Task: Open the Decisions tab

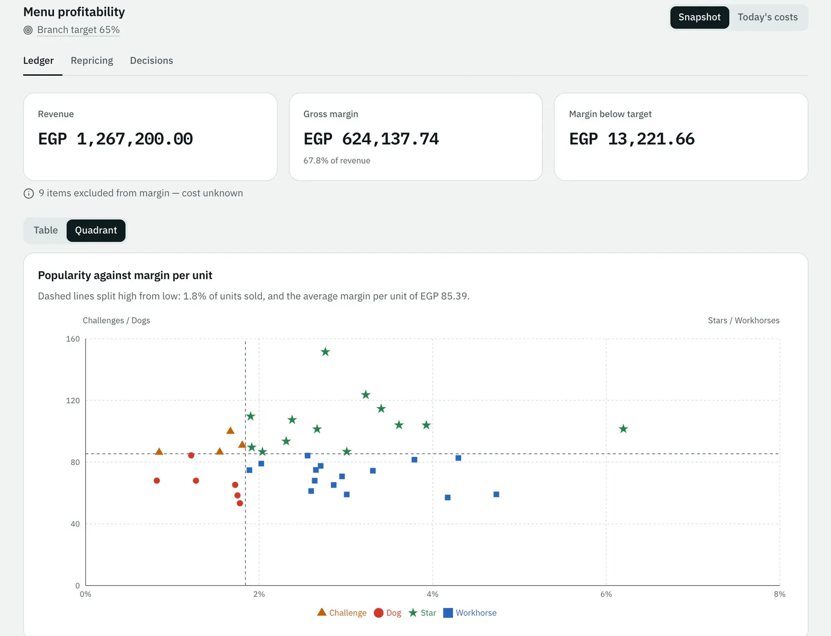Action: coord(152,60)
